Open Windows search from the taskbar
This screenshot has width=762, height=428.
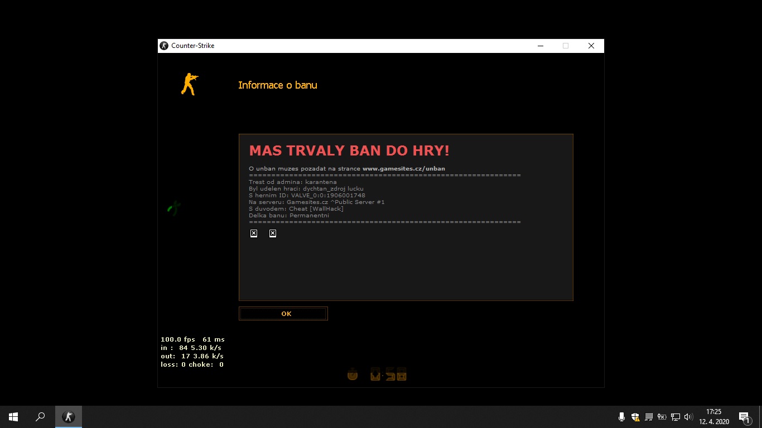click(40, 417)
